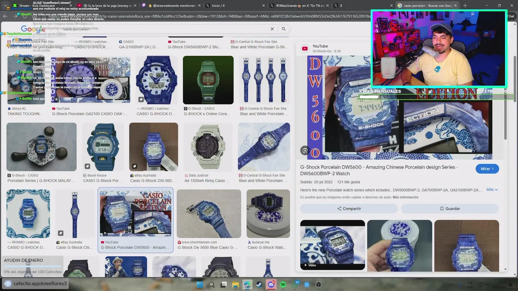
Task: Click YouTube source icon in preview panel
Action: pyautogui.click(x=305, y=48)
